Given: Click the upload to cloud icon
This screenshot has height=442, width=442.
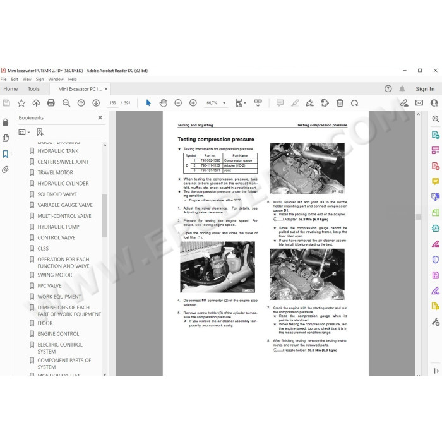Looking at the screenshot, I should pos(36,103).
